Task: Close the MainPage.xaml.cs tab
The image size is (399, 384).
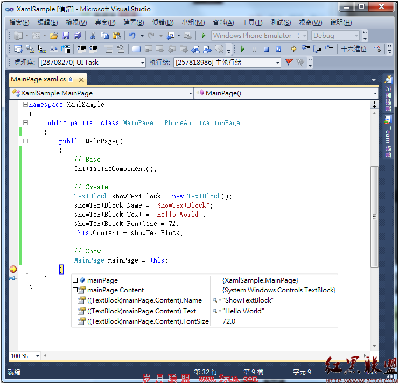Action: (x=81, y=80)
